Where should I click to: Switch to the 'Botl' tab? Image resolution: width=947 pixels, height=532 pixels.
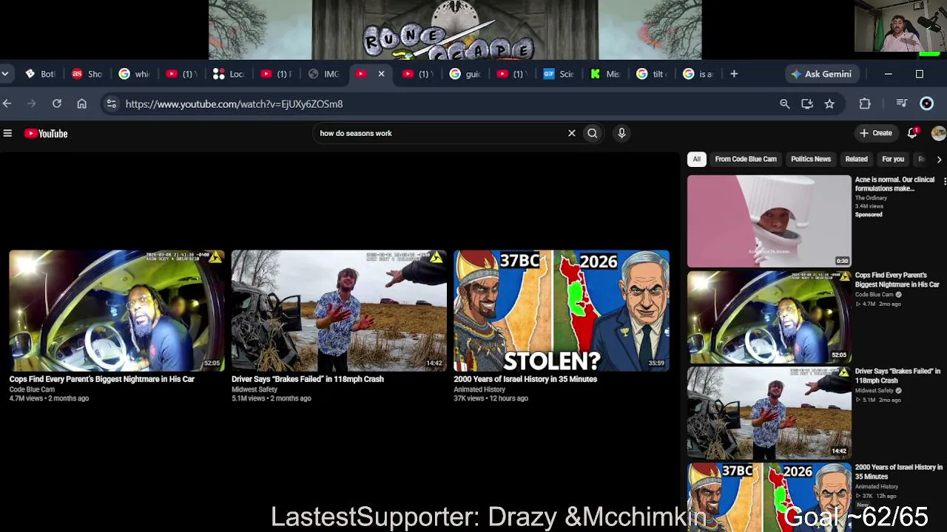tap(40, 74)
